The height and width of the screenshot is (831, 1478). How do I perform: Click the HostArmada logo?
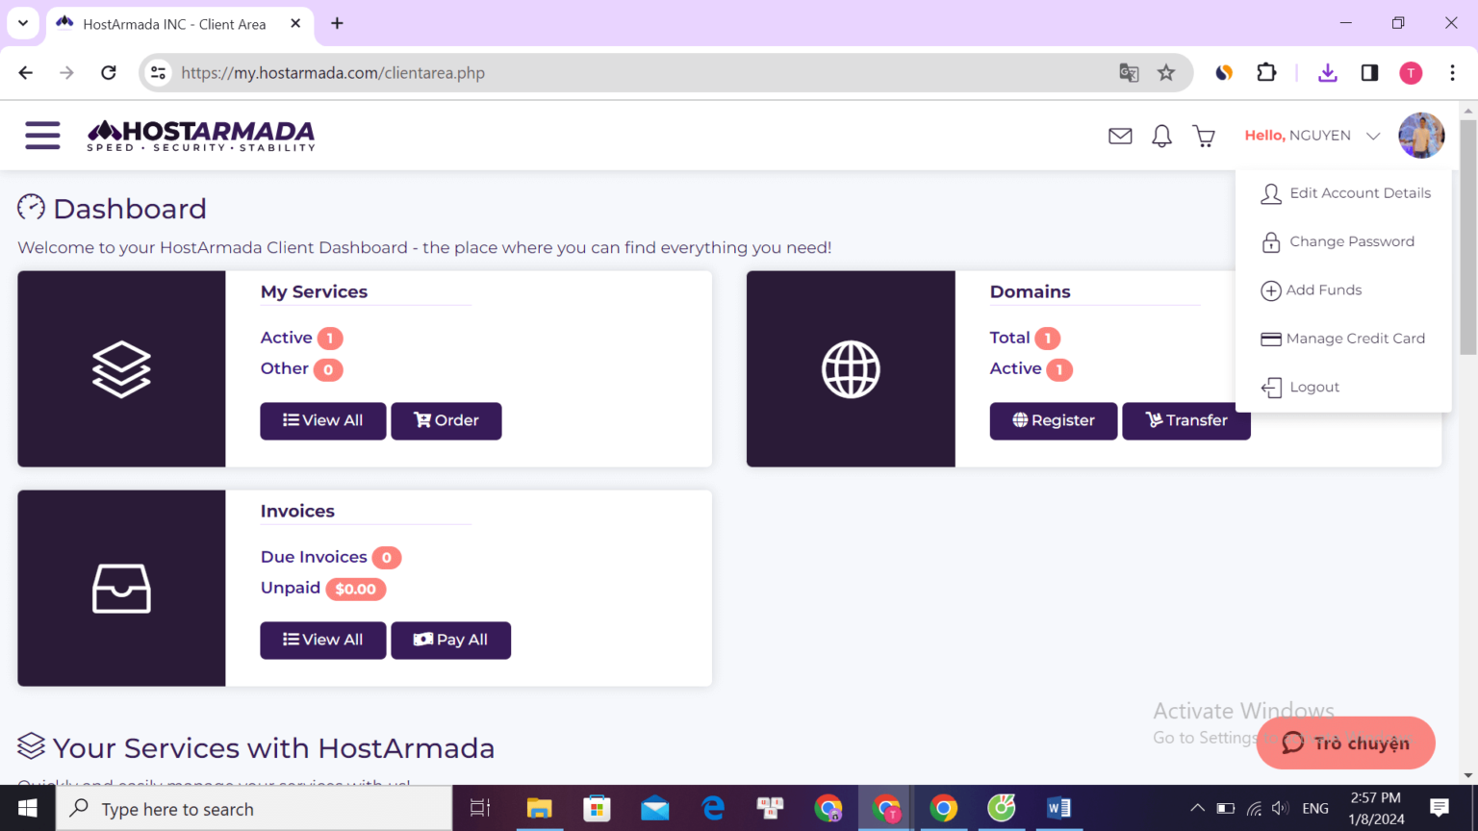tap(200, 135)
